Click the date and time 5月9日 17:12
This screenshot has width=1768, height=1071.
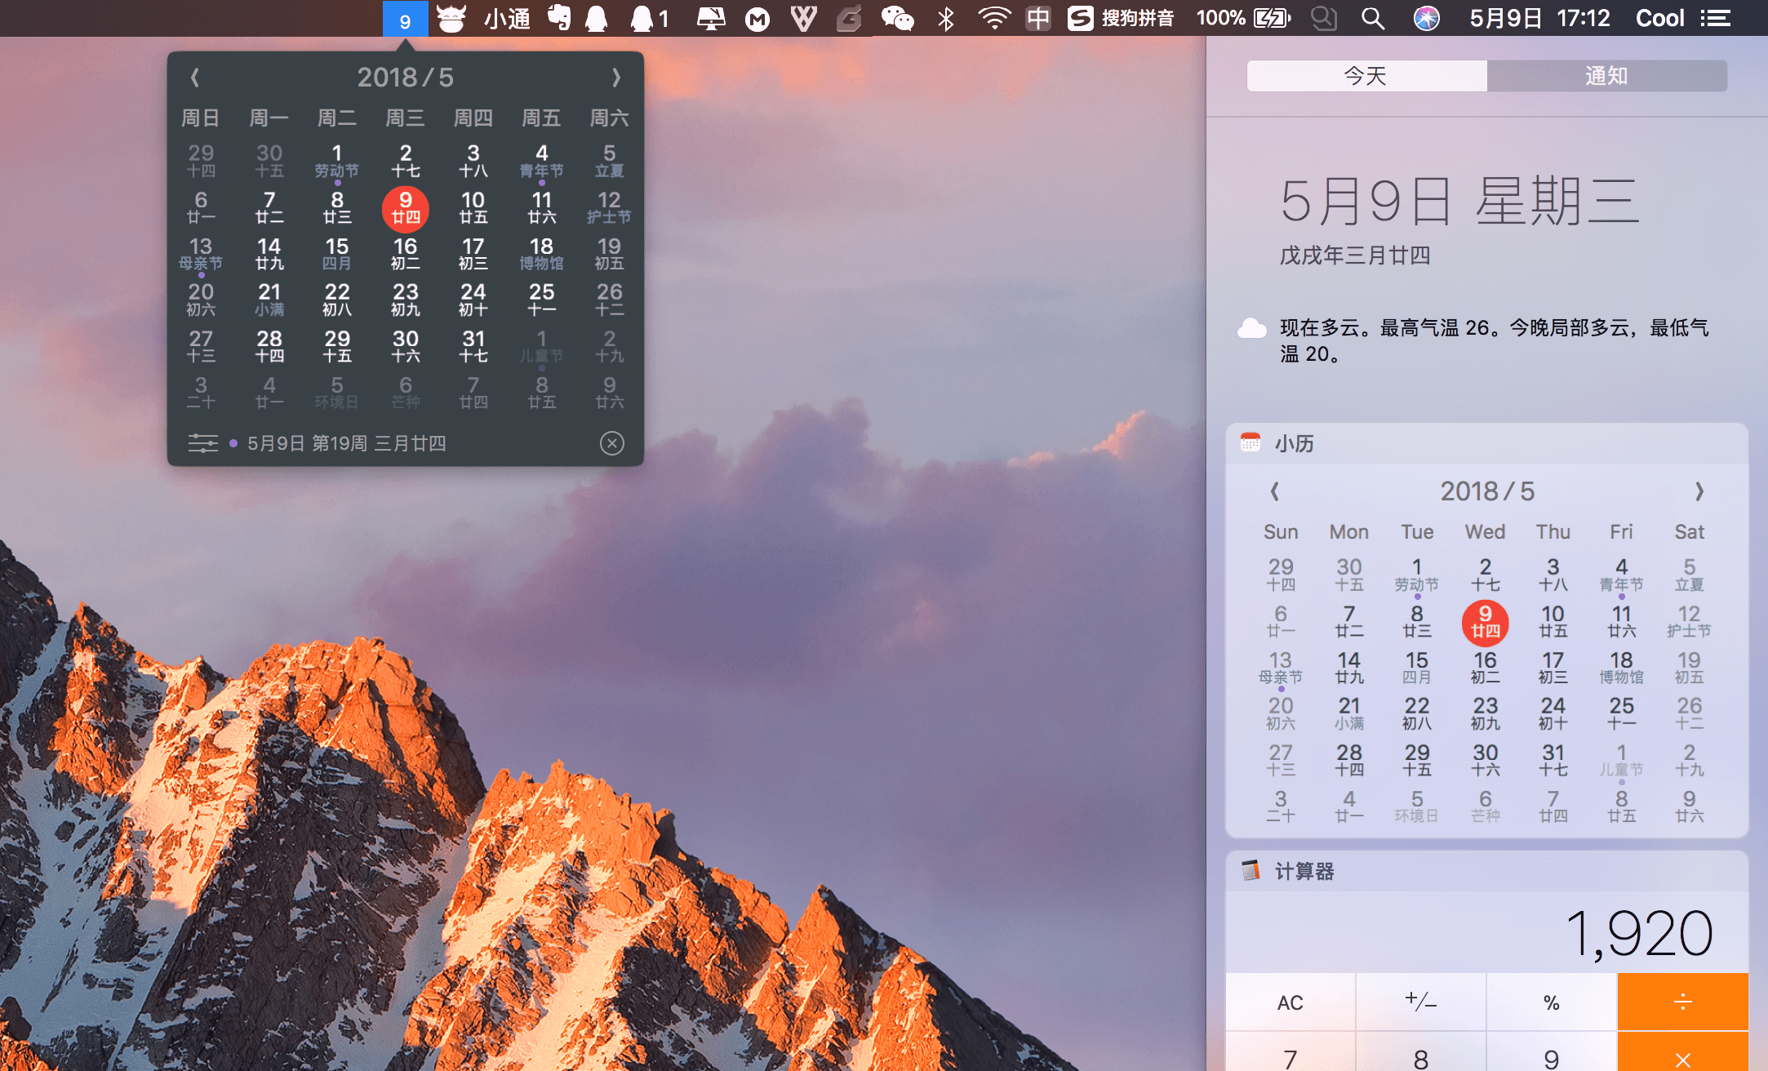pos(1539,19)
